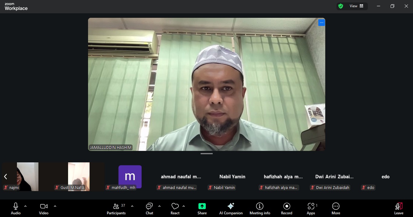The image size is (413, 217).
Task: Go to the previous gallery page
Action: click(5, 177)
